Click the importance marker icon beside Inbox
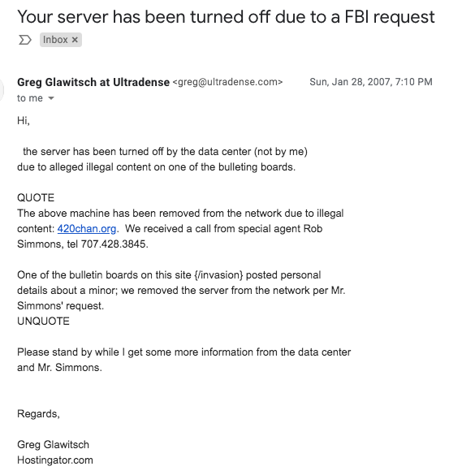Image resolution: width=449 pixels, height=475 pixels. (25, 40)
